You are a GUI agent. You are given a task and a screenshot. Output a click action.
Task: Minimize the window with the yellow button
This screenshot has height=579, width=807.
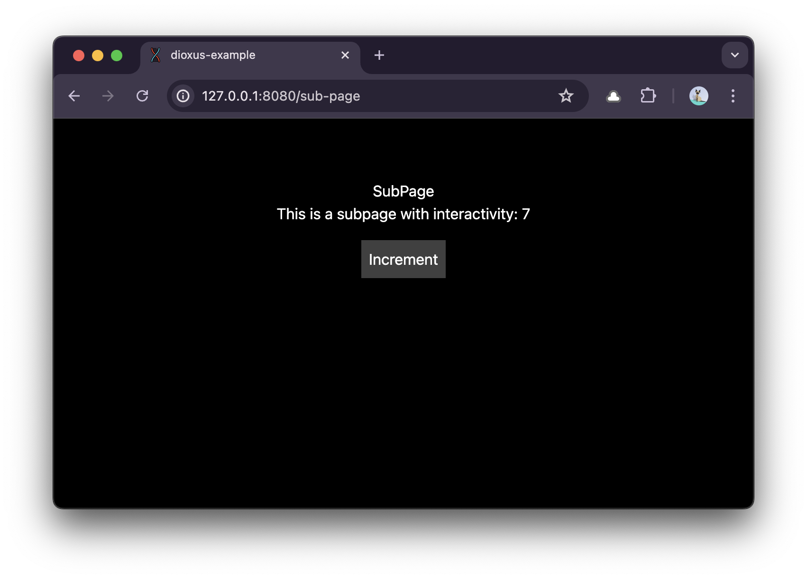pos(98,56)
